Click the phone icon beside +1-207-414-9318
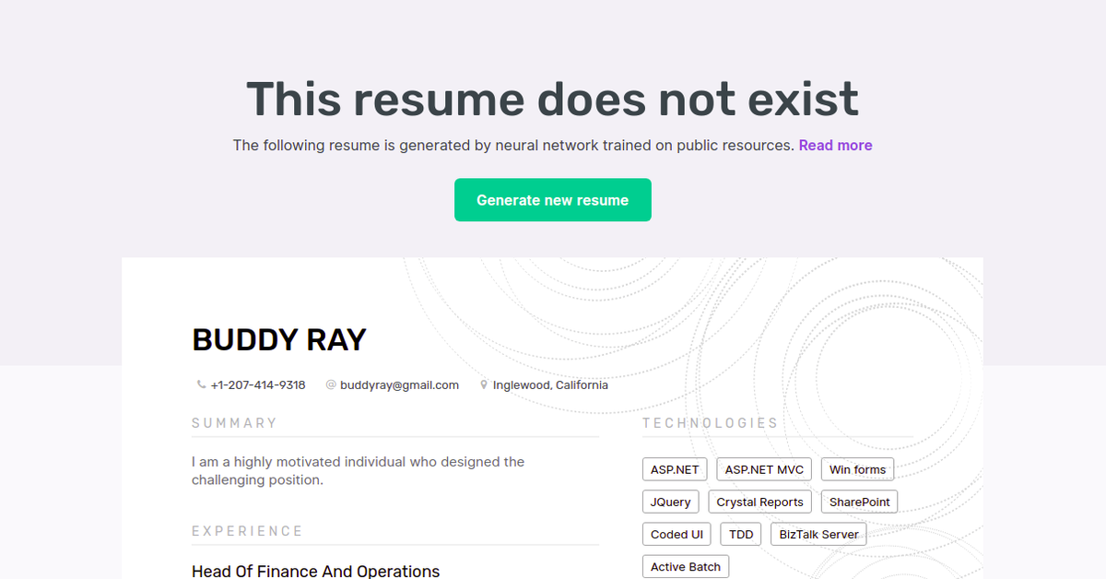This screenshot has height=579, width=1106. pyautogui.click(x=201, y=385)
